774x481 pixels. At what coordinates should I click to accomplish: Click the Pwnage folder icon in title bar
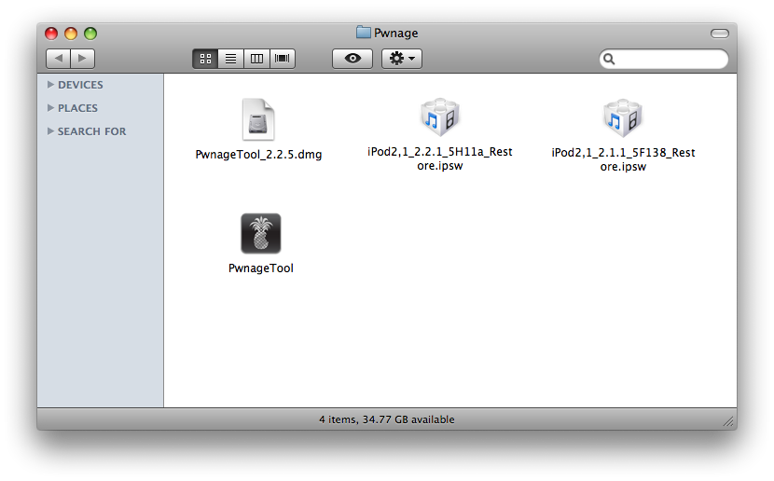[364, 33]
